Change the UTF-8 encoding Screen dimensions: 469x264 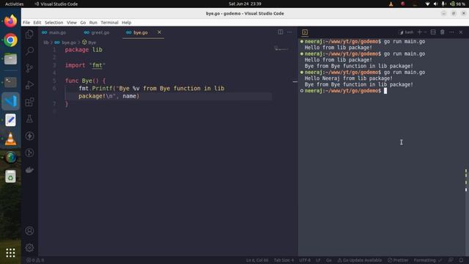point(305,260)
